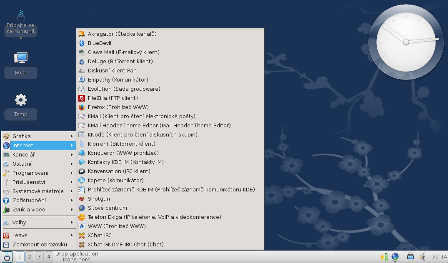
Task: Click the Konqueror globe icon
Action: (82, 153)
